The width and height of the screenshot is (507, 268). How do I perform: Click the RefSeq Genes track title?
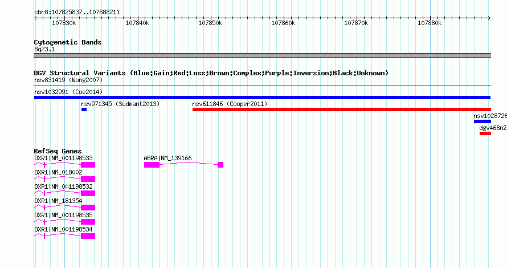click(58, 151)
